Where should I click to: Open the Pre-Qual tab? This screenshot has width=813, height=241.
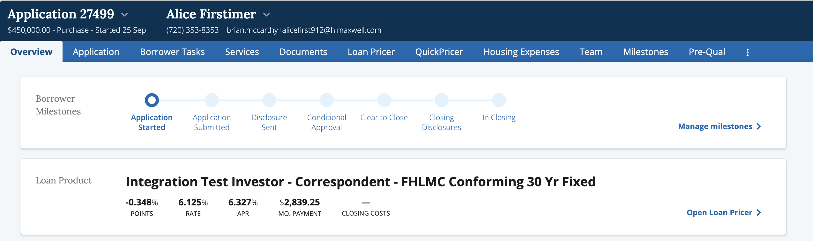click(x=707, y=52)
